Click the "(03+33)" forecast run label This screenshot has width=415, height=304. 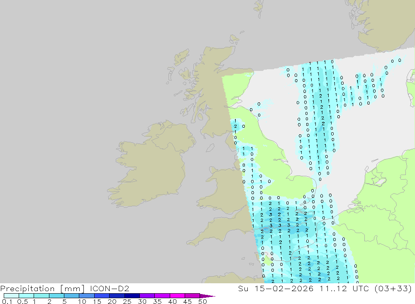click(393, 288)
